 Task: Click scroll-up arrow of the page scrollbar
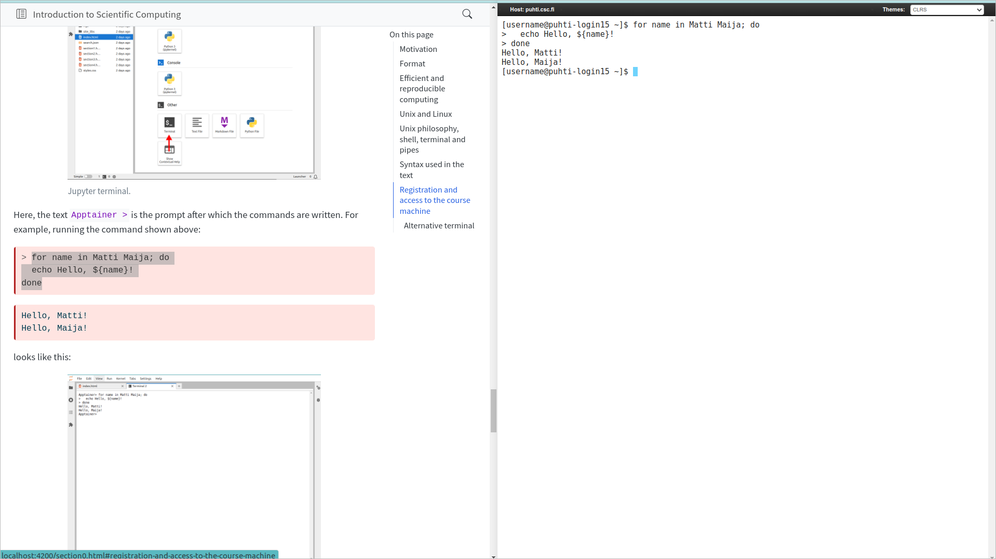coord(493,7)
